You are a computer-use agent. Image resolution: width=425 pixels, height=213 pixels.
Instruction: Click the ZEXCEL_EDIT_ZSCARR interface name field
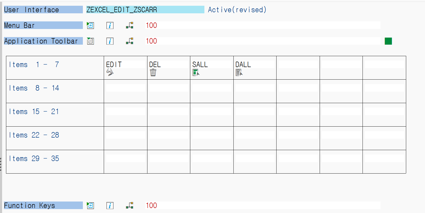tap(145, 10)
